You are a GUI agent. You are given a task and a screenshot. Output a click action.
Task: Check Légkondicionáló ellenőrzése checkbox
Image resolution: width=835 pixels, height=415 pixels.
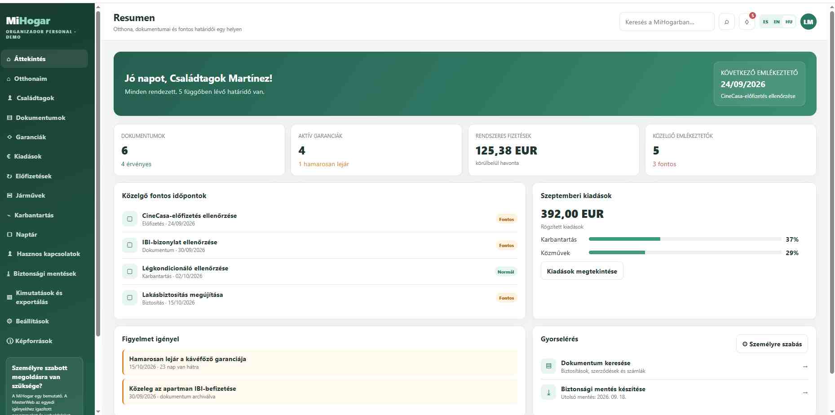tap(130, 272)
